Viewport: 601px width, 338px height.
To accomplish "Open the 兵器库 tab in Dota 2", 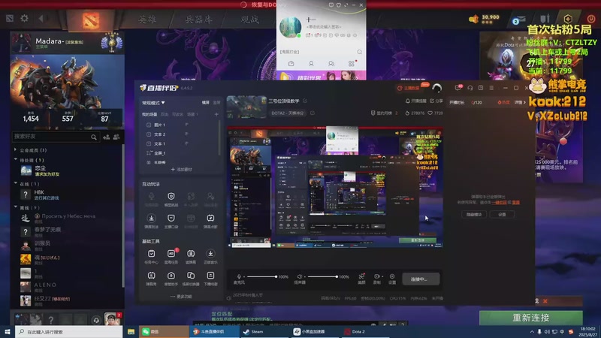I will pos(198,20).
